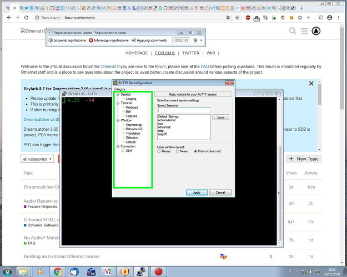Suspend recording with Sospendi registrazione

coord(67,40)
